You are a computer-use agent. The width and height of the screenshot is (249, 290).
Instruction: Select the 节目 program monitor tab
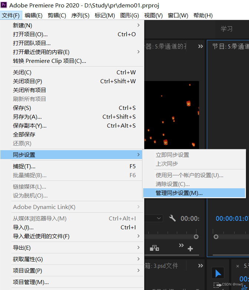point(231,46)
